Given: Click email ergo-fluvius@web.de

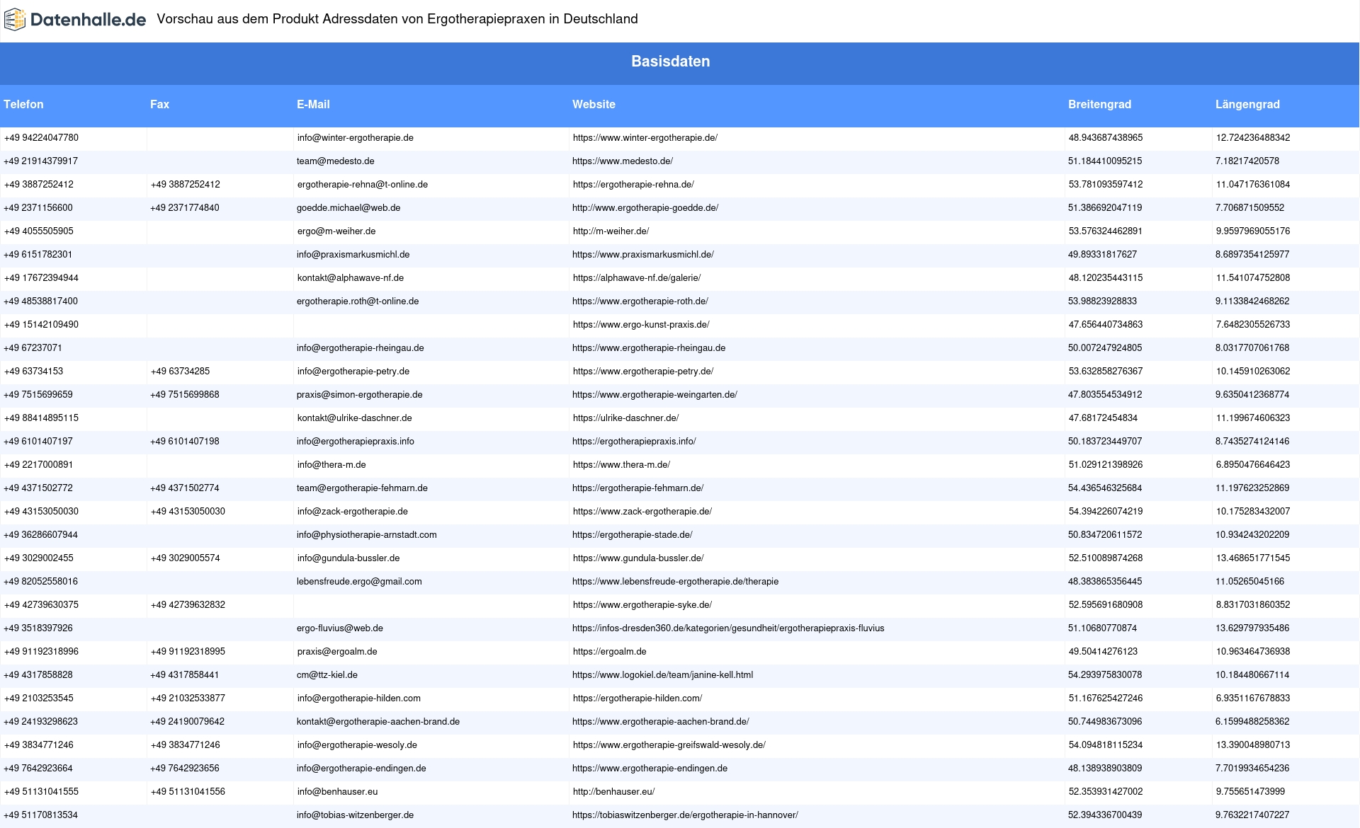Looking at the screenshot, I should tap(339, 628).
